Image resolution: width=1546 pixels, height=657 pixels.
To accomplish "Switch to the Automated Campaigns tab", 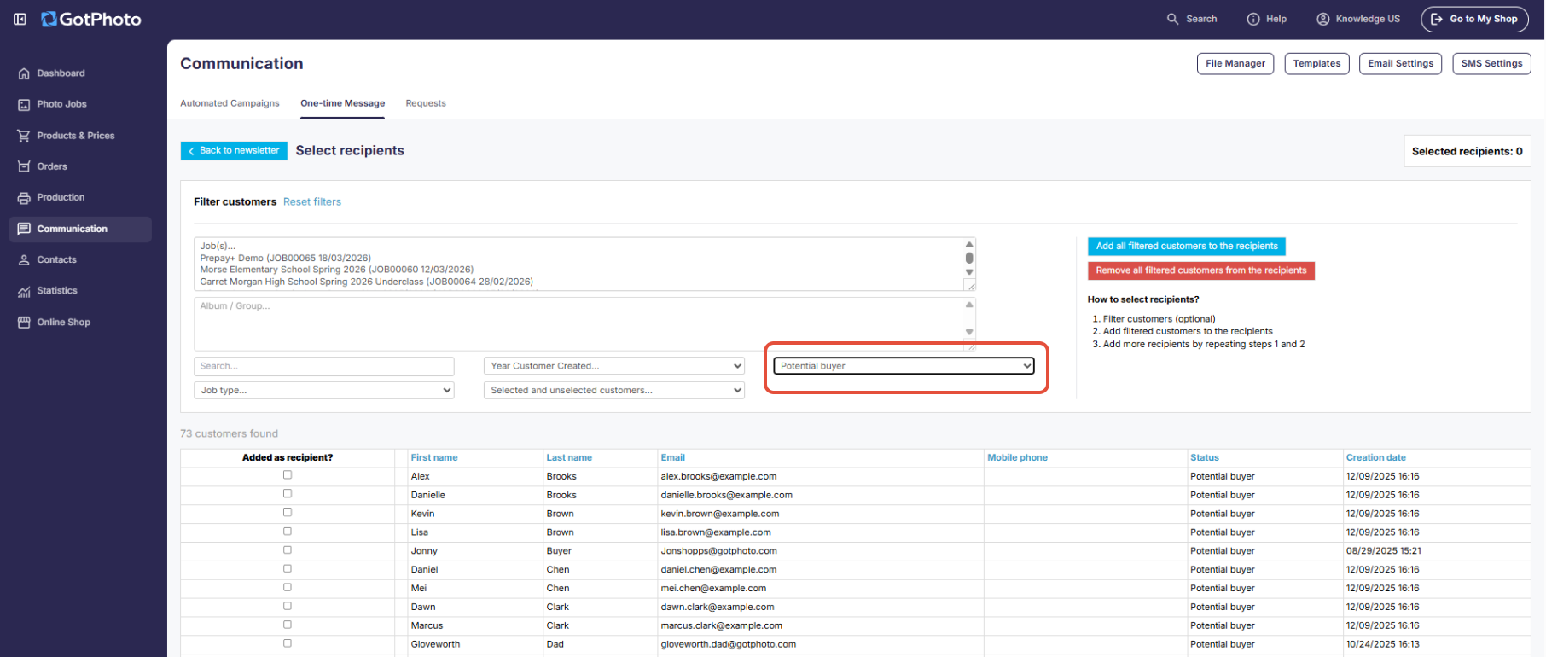I will click(x=230, y=103).
